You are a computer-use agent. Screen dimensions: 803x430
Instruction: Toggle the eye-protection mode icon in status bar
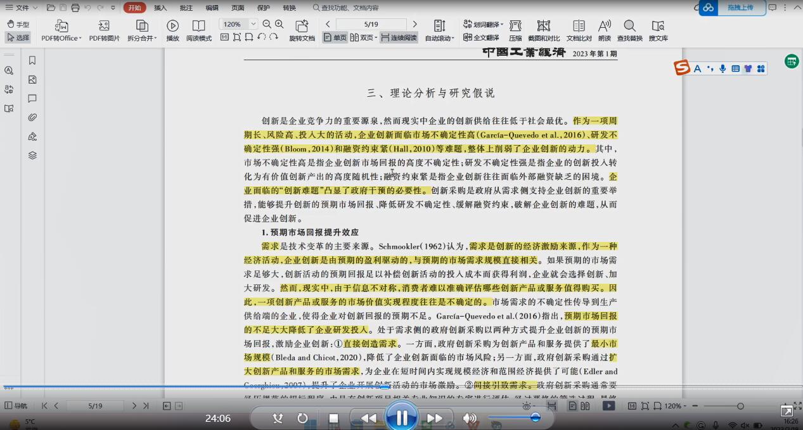point(525,406)
